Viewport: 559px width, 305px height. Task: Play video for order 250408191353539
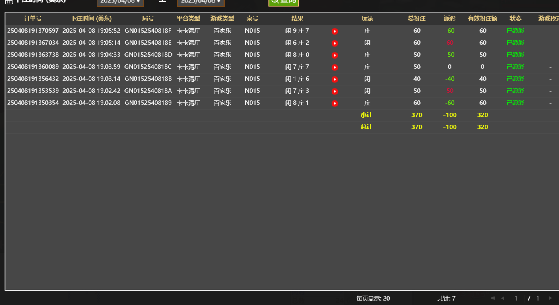coord(334,90)
